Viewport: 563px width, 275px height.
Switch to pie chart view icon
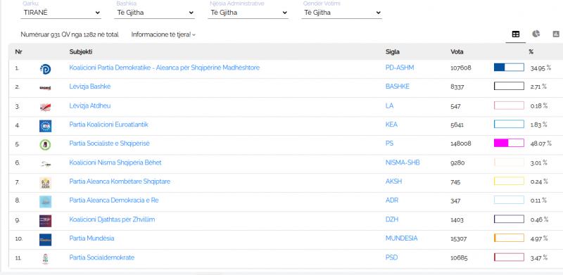536,34
